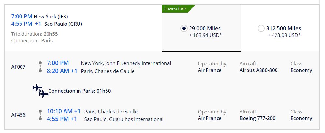Screen dimensions: 325x133
Task: Click Paris, Charles de Gaulle arrival in AF007
Action: [x=107, y=71]
